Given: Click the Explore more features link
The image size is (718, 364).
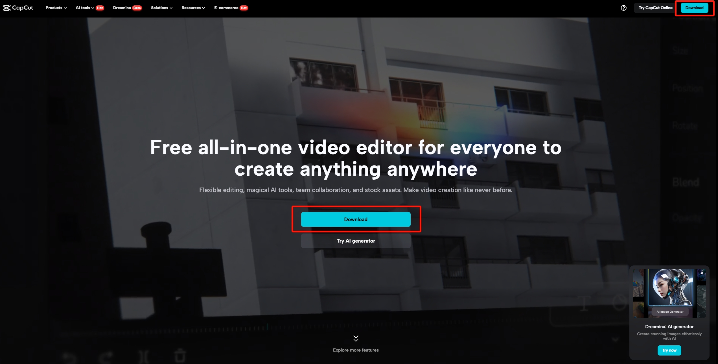Looking at the screenshot, I should (x=356, y=350).
